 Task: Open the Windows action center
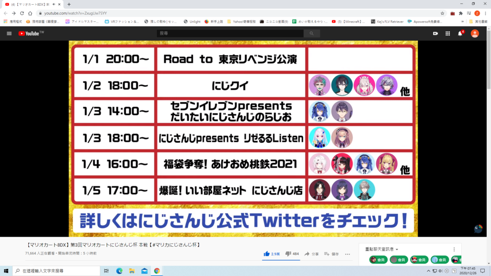(x=482, y=271)
